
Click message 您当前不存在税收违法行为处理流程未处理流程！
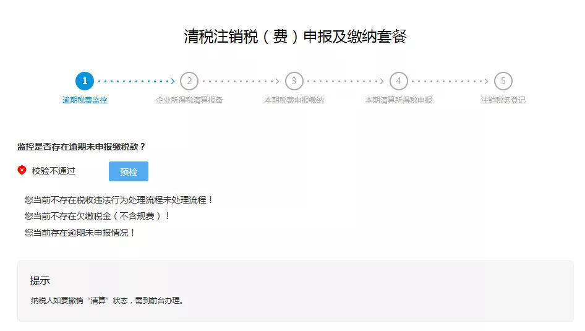[x=119, y=200]
